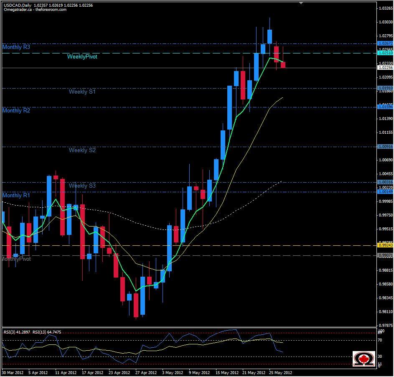Click the Weekly S3 label

click(82, 186)
